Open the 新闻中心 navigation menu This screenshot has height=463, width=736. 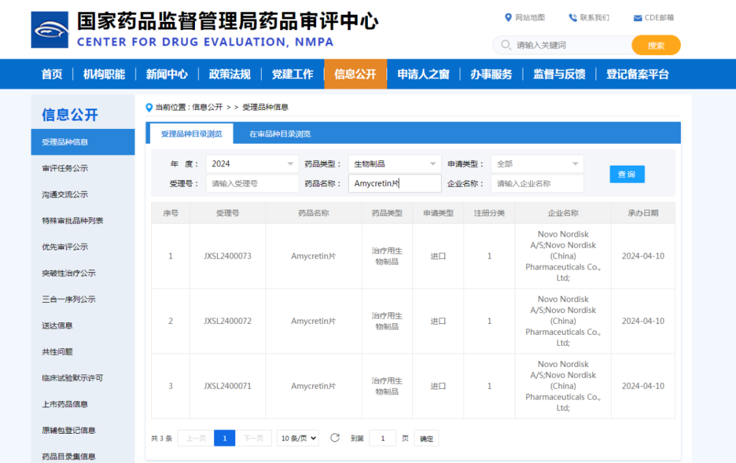coord(167,74)
